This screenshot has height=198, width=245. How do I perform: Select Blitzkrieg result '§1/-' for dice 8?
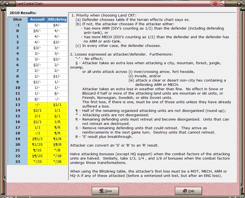(x=57, y=76)
